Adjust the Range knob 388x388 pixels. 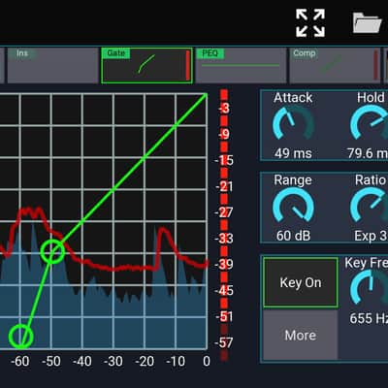click(x=293, y=206)
